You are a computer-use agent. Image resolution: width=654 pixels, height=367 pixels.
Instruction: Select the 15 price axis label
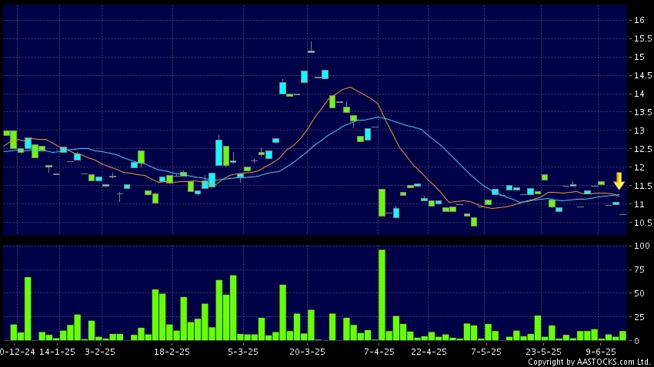[639, 57]
